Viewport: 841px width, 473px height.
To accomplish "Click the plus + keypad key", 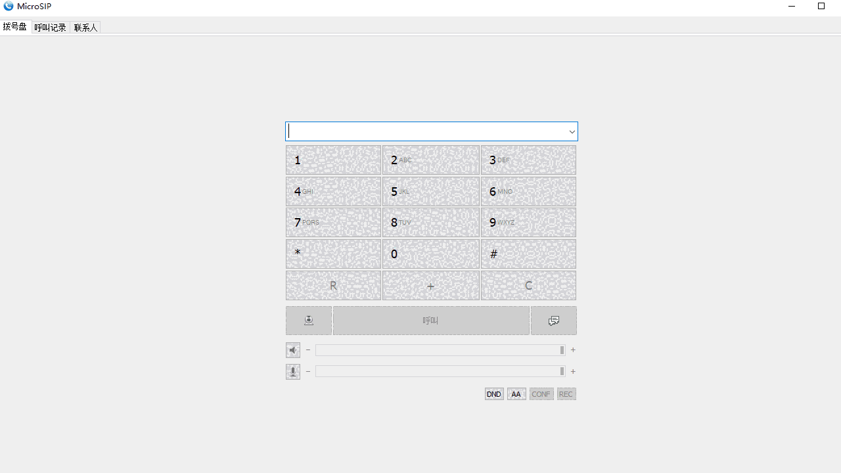I will [x=431, y=286].
